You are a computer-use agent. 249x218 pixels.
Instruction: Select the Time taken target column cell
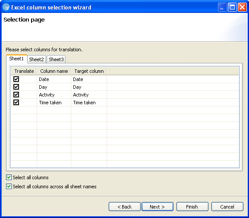coord(89,103)
